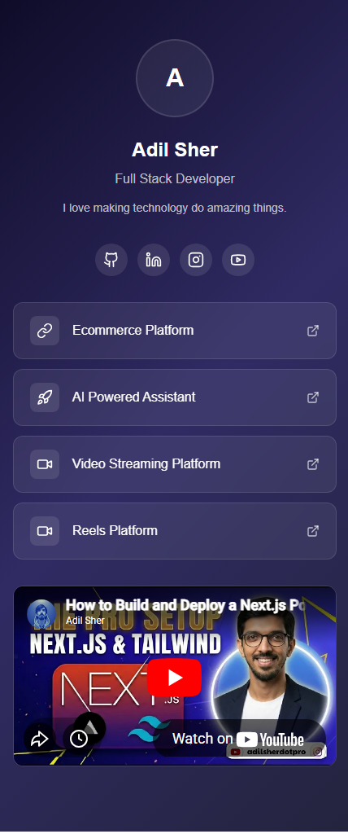
Task: Click the circular 'A' profile avatar
Action: (175, 78)
